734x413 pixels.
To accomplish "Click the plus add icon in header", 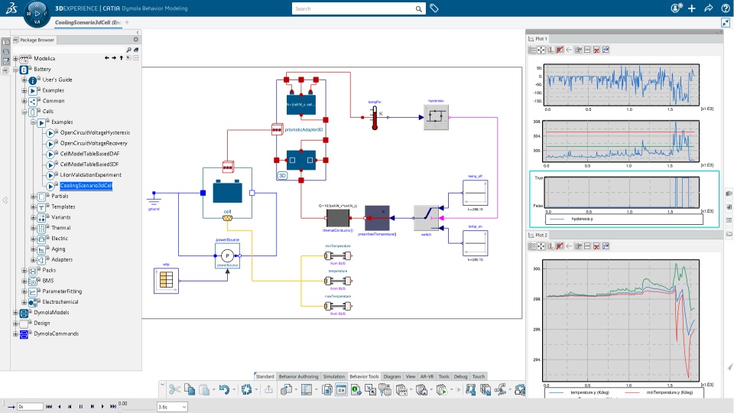I will point(692,8).
